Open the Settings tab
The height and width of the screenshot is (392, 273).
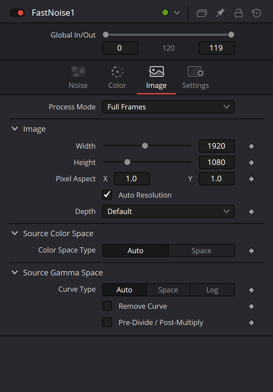coord(196,78)
